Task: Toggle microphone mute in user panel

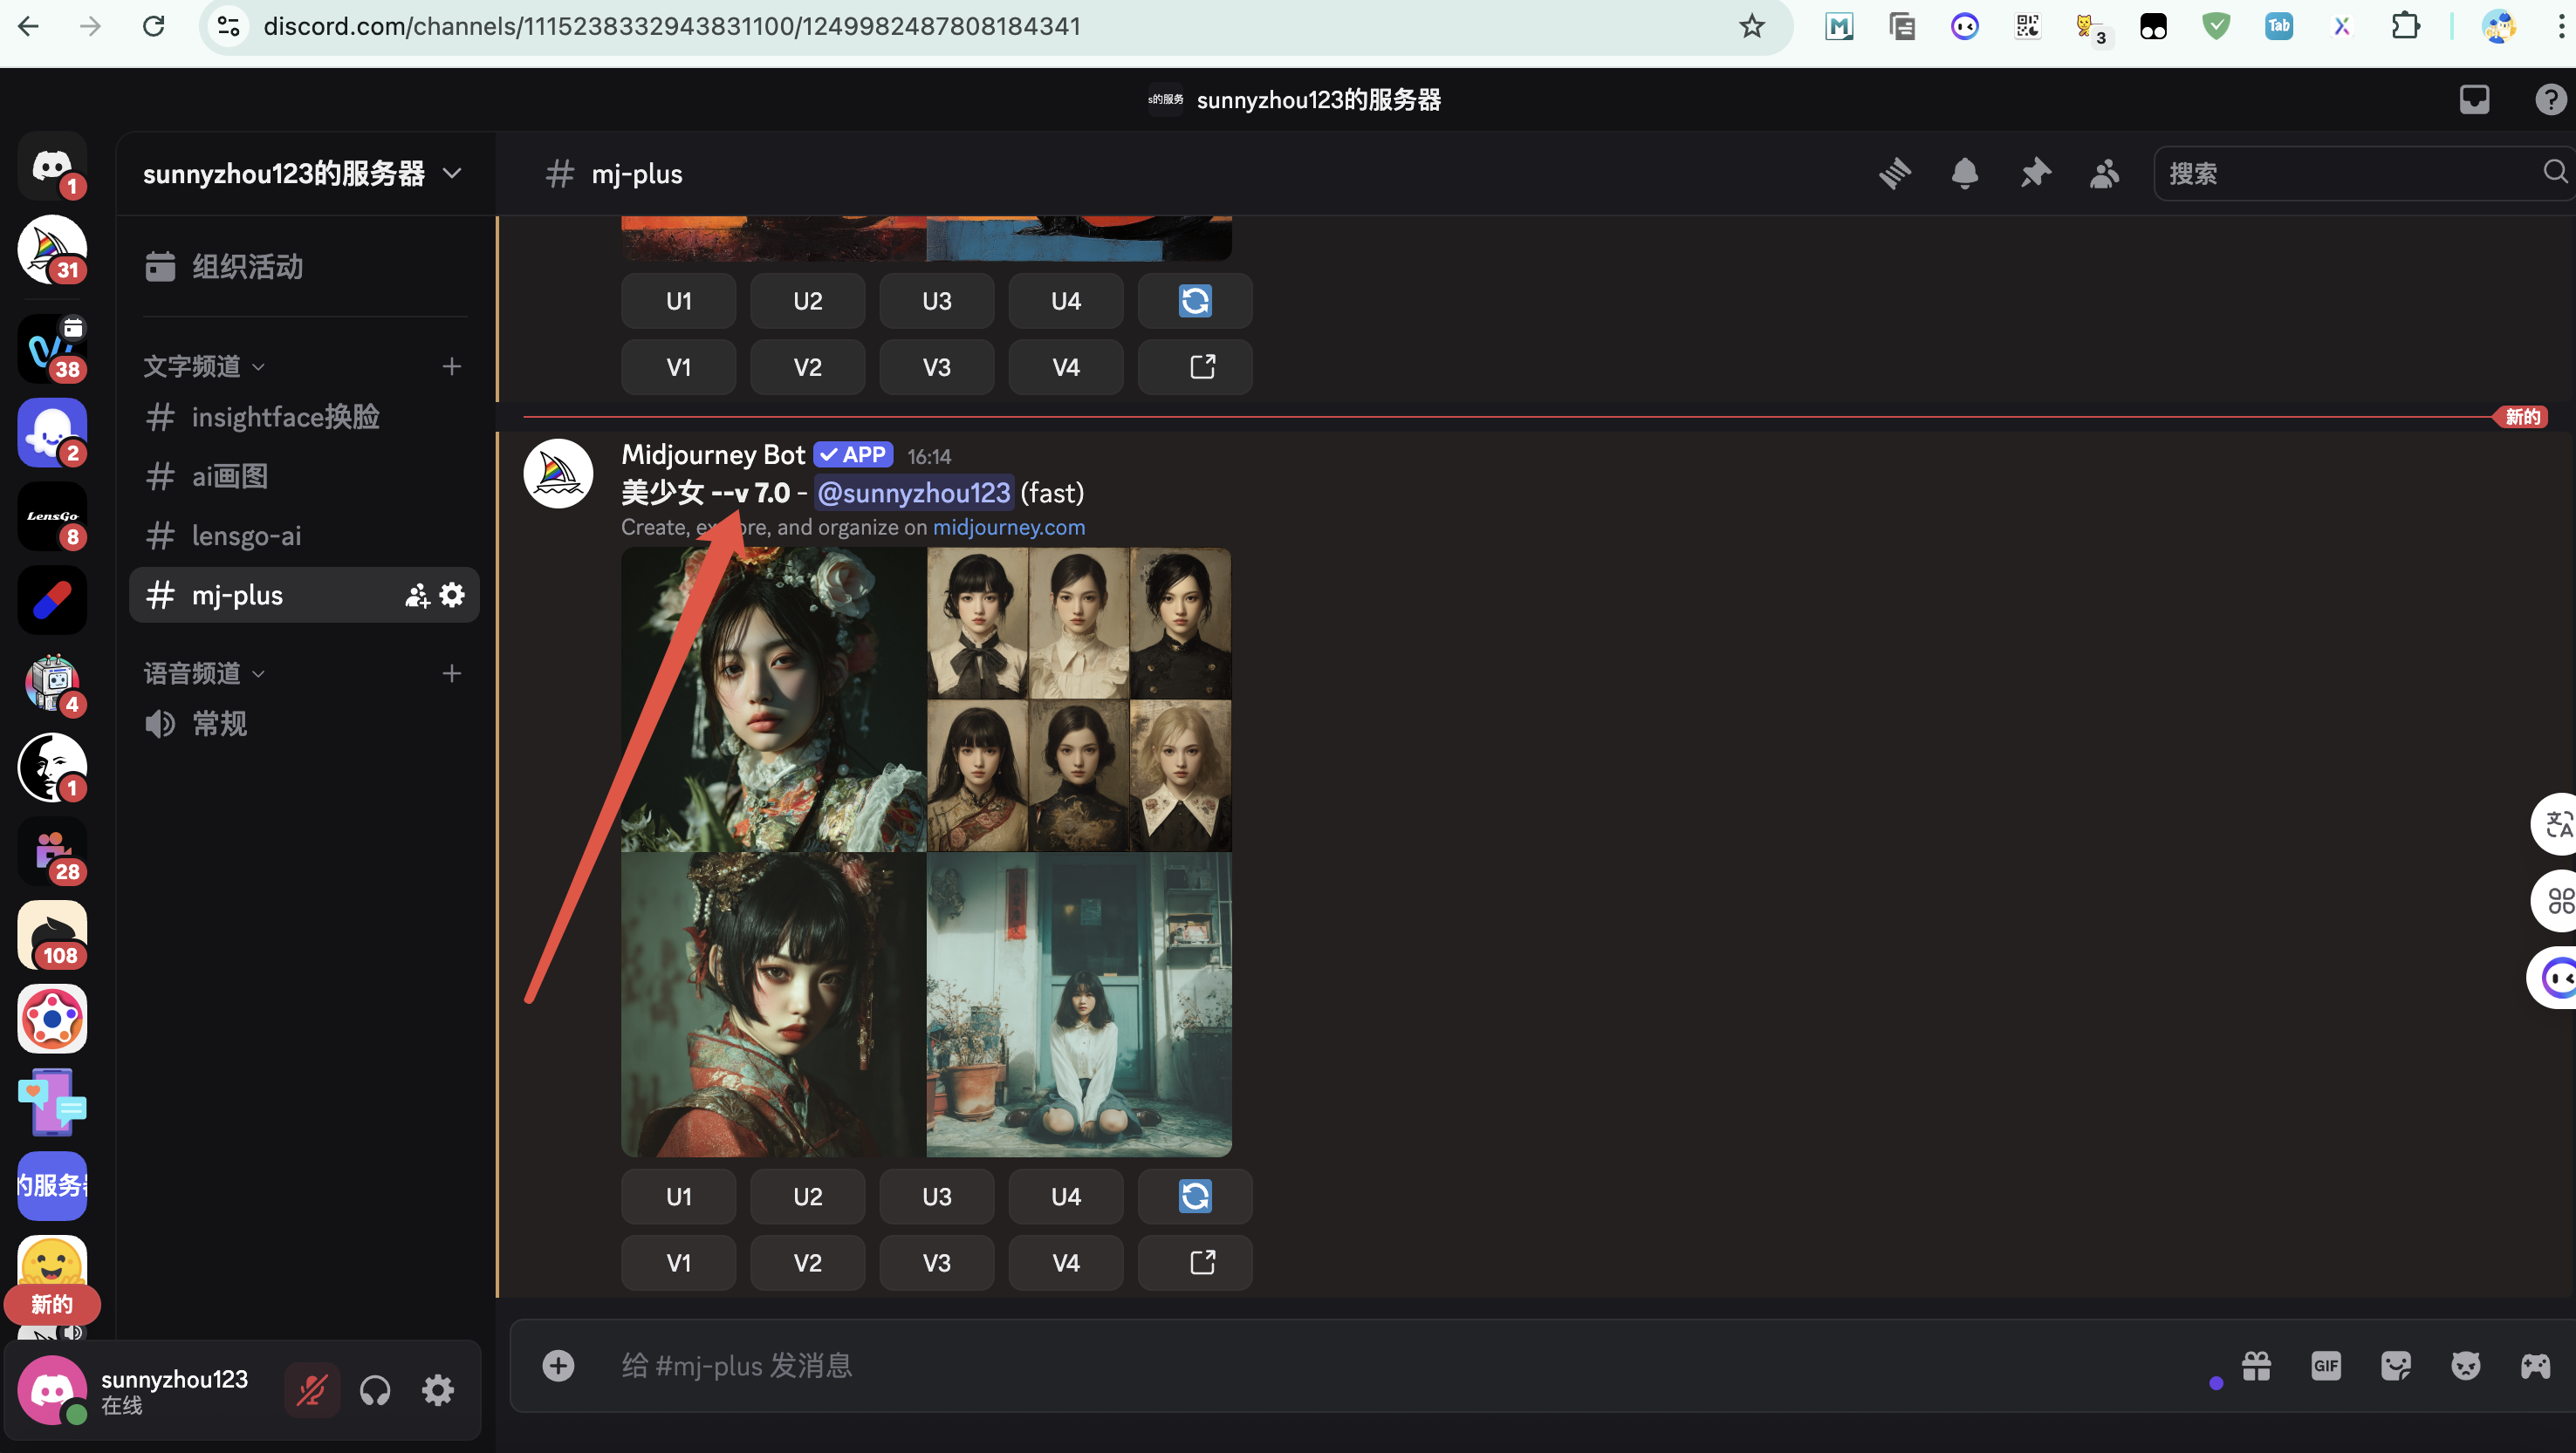Action: [312, 1389]
